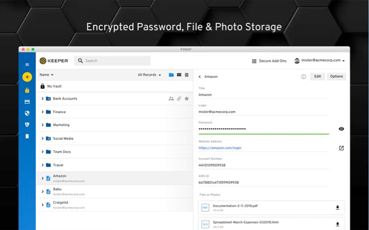
Task: Expand the Finance folder
Action: [x=42, y=112]
